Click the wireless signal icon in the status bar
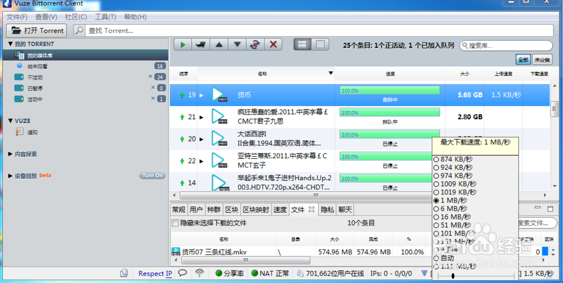563x283 pixels. click(200, 273)
